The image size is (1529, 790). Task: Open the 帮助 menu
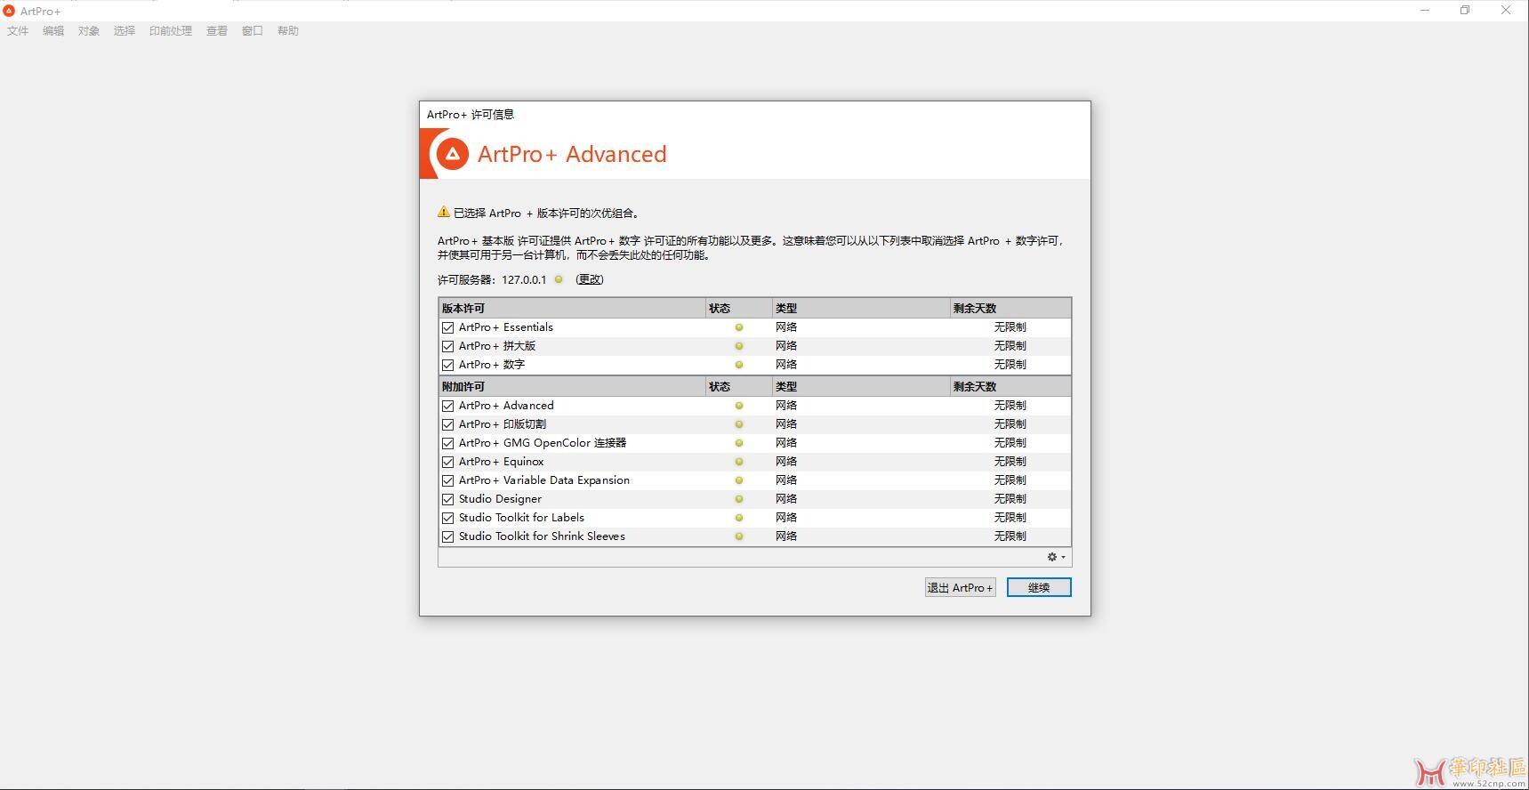pyautogui.click(x=288, y=30)
